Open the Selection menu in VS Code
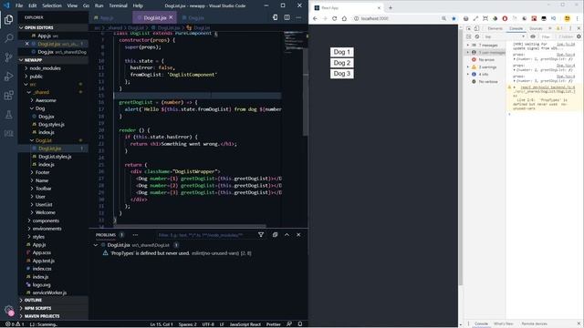The image size is (584, 328). click(52, 5)
